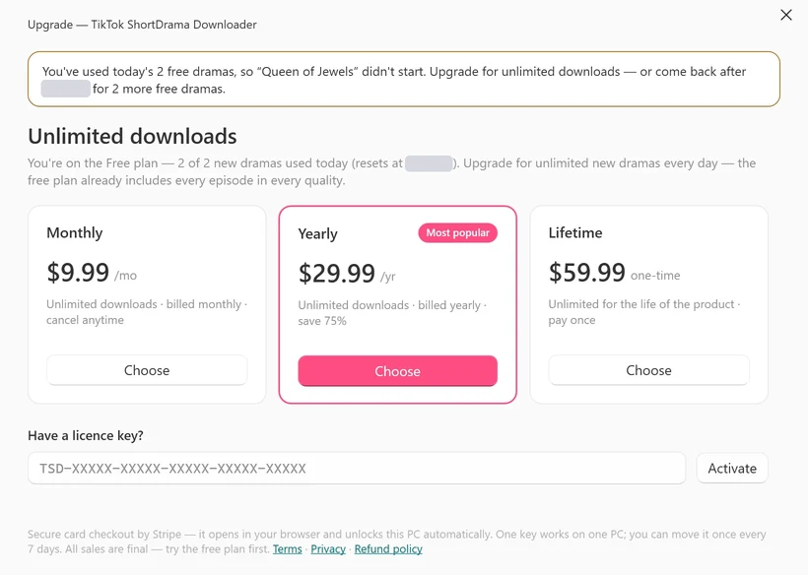The image size is (808, 575).
Task: Select the Lifetime plan card title
Action: coord(575,232)
